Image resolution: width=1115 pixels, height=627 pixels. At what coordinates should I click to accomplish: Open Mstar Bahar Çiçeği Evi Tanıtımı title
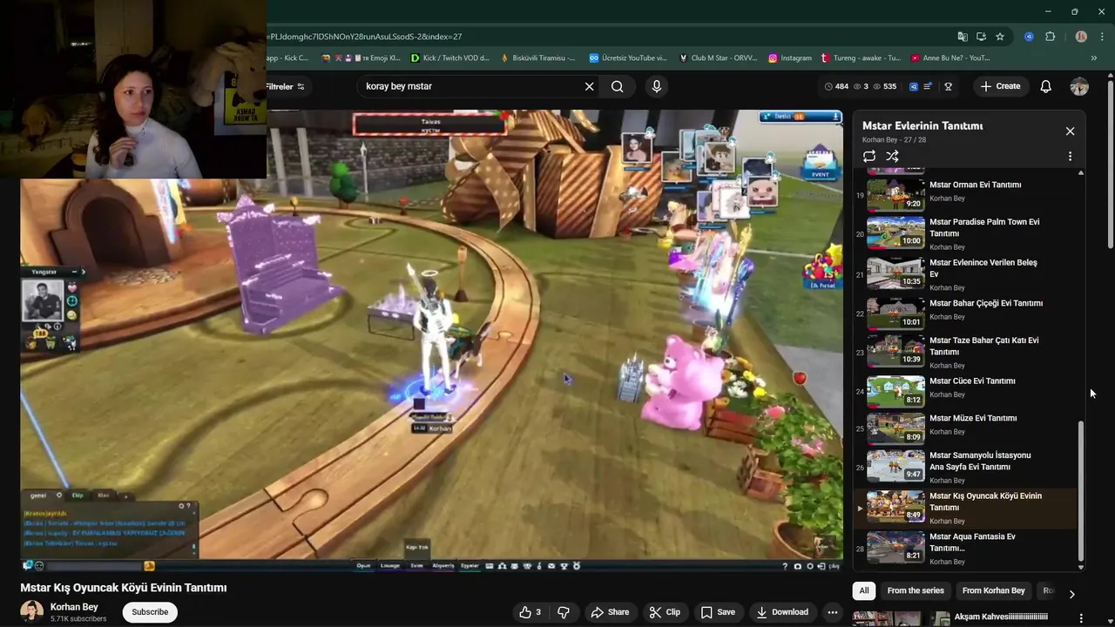[986, 303]
